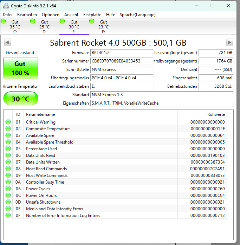This screenshot has height=245, width=240.
Task: Click the Eigenschaften field S.M.A.R.T., TRIM
Action: point(162,103)
